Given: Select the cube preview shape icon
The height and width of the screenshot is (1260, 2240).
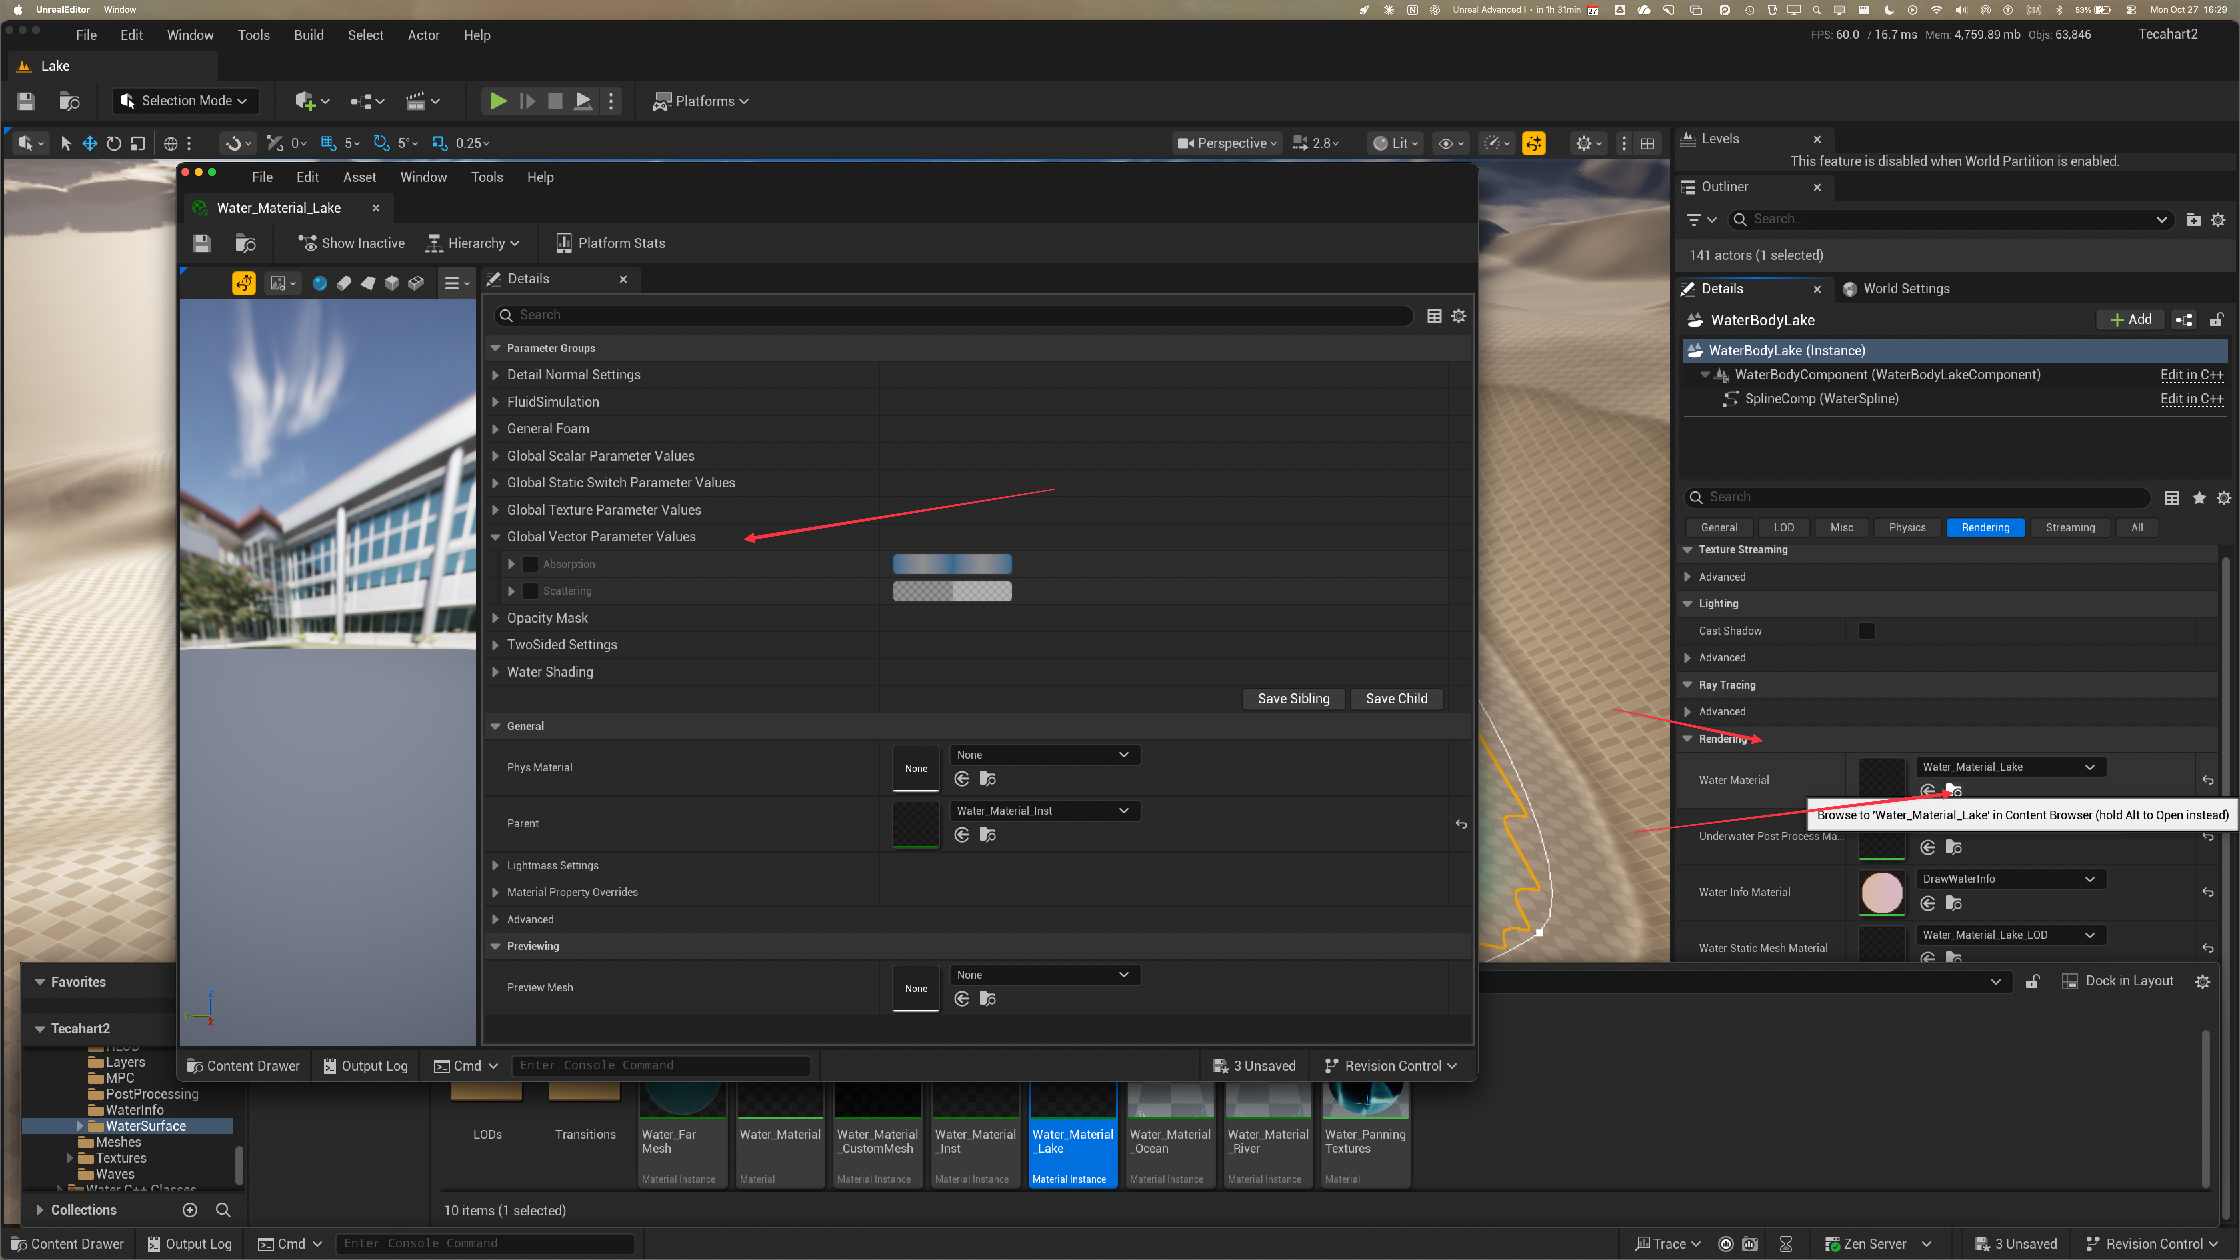Looking at the screenshot, I should tap(392, 283).
